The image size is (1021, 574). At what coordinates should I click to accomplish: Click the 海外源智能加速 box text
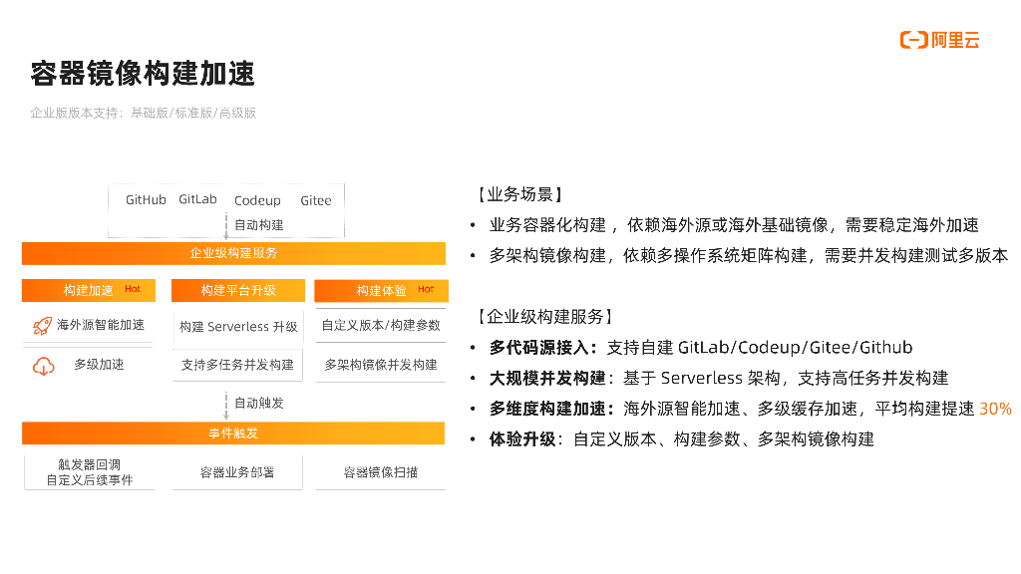click(101, 325)
